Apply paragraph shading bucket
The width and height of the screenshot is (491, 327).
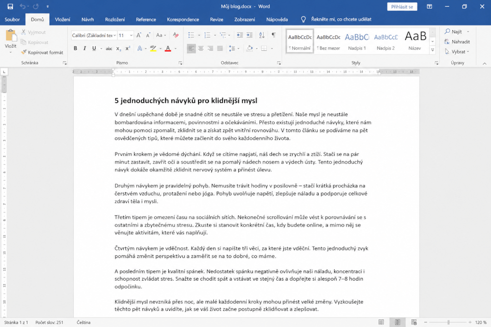(x=250, y=49)
